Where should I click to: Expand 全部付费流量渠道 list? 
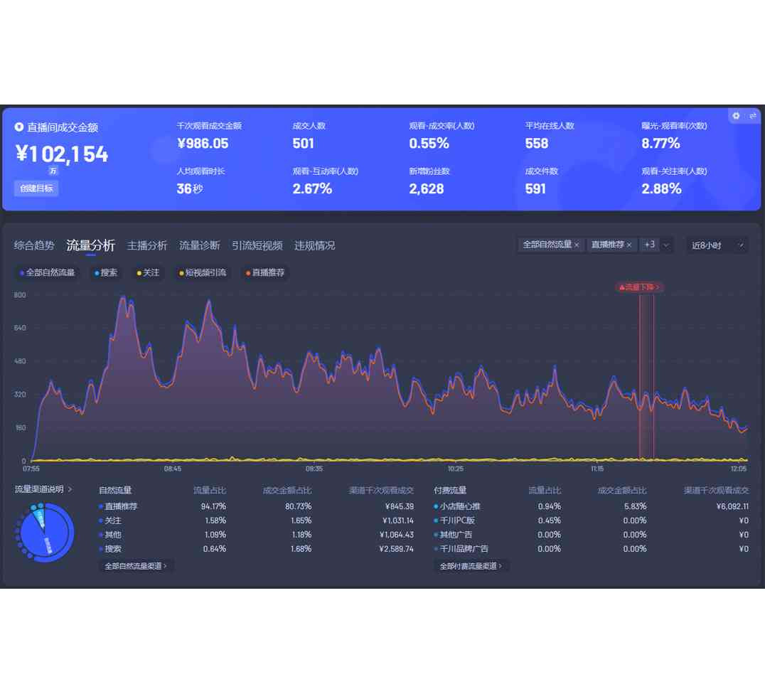(471, 566)
